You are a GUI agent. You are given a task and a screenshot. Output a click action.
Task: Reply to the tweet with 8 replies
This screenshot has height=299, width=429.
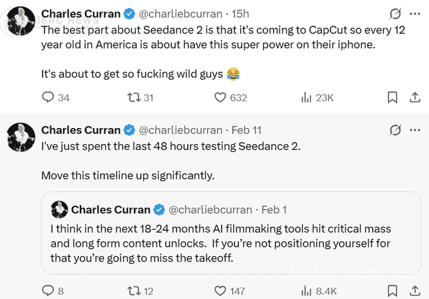48,291
